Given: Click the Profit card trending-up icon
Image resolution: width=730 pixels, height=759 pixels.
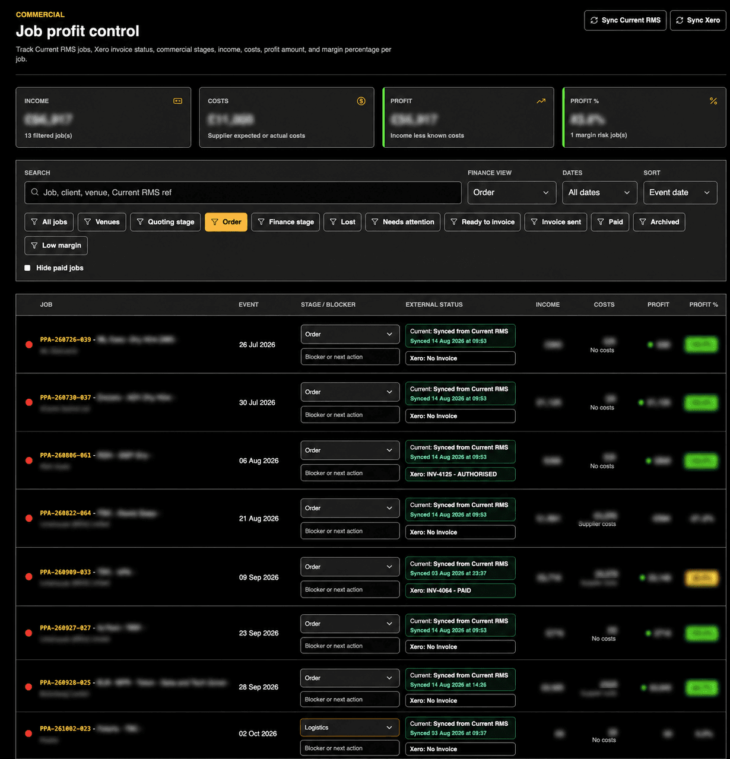Looking at the screenshot, I should pyautogui.click(x=541, y=101).
